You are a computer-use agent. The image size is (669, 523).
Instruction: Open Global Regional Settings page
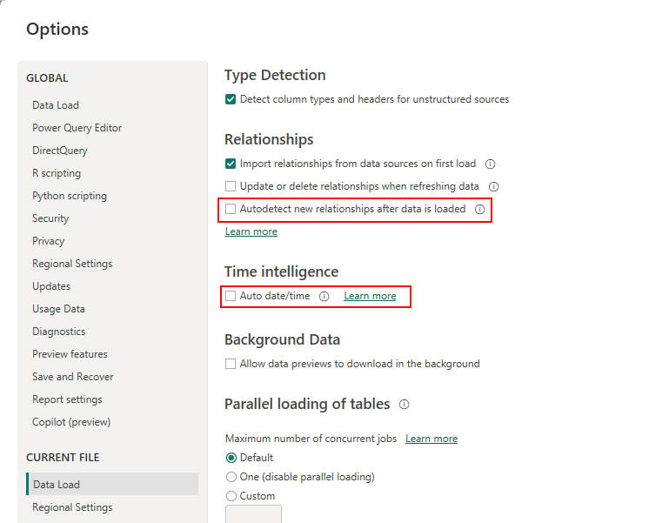tap(72, 264)
